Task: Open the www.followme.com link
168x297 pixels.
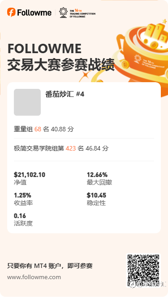Action: (34, 277)
